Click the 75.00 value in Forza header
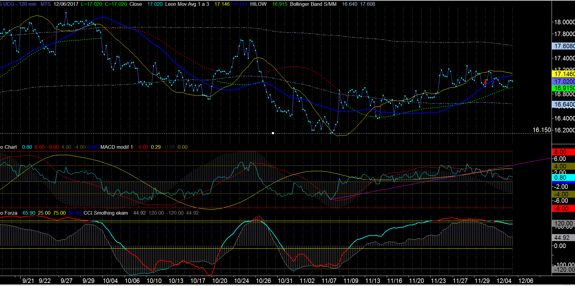This screenshot has height=286, width=575. tap(60, 213)
